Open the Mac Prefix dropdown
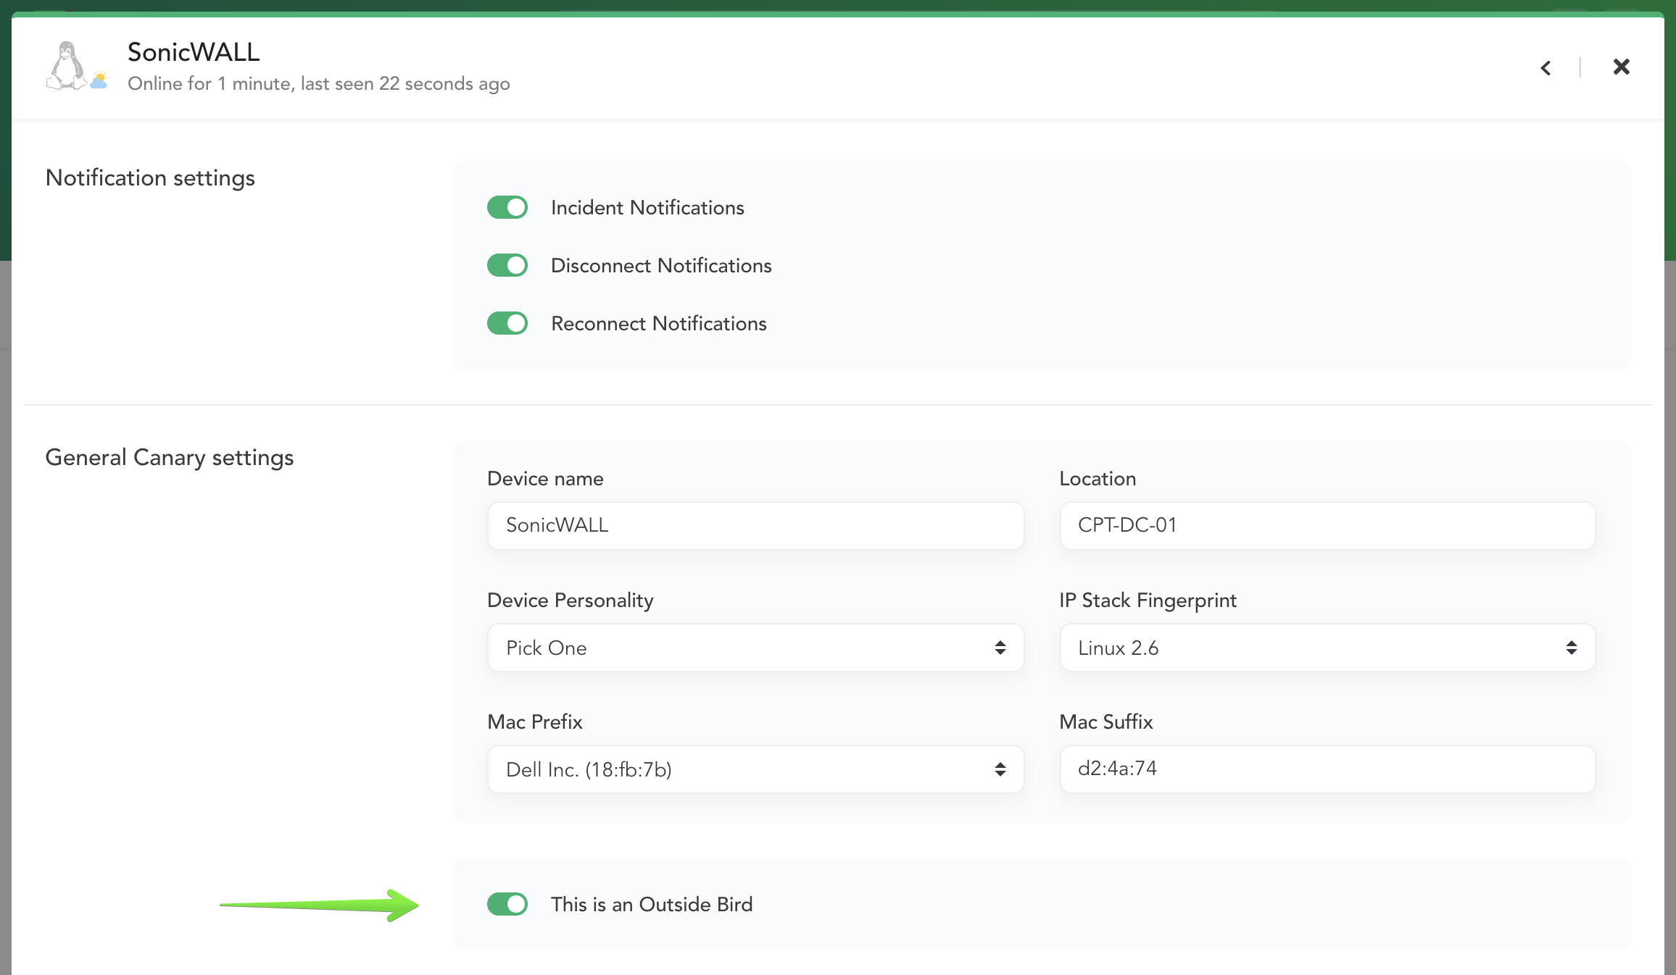The height and width of the screenshot is (975, 1676). pyautogui.click(x=755, y=769)
